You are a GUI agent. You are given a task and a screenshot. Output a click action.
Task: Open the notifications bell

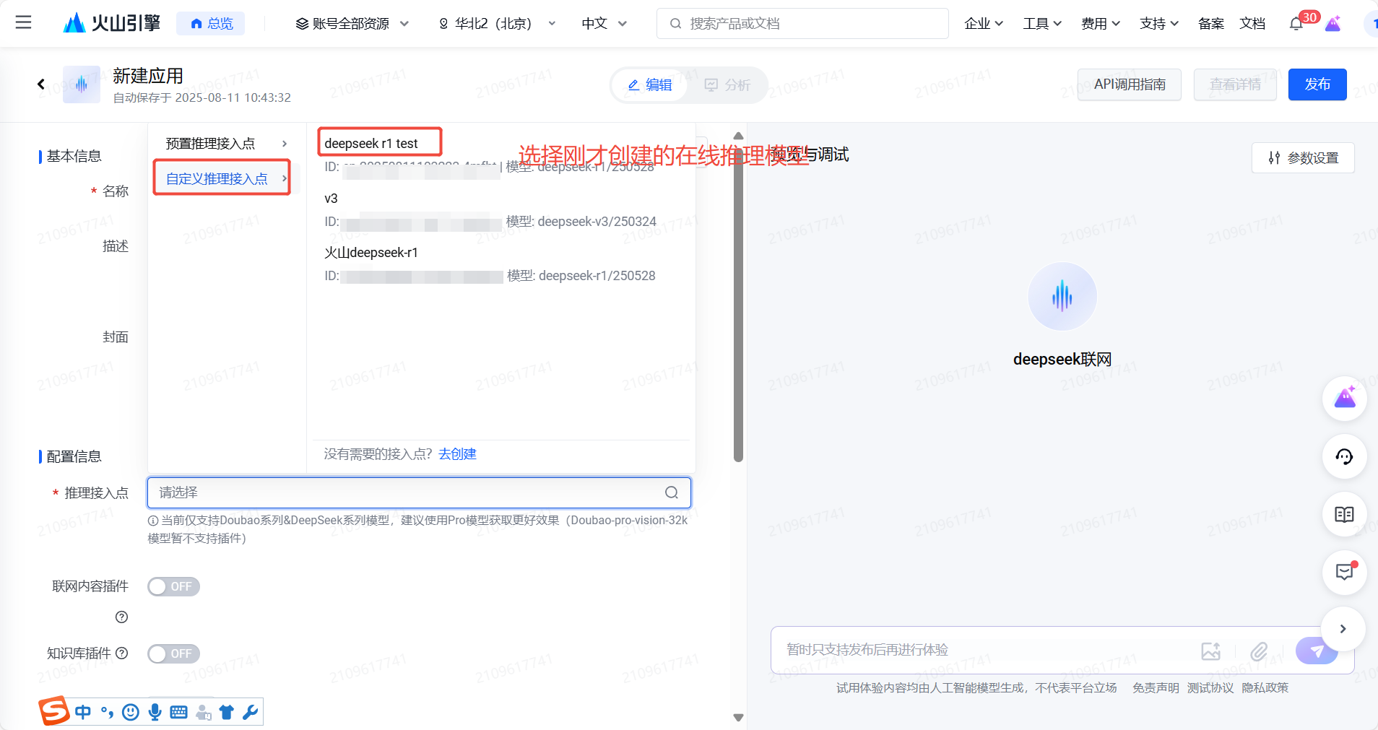coord(1296,24)
